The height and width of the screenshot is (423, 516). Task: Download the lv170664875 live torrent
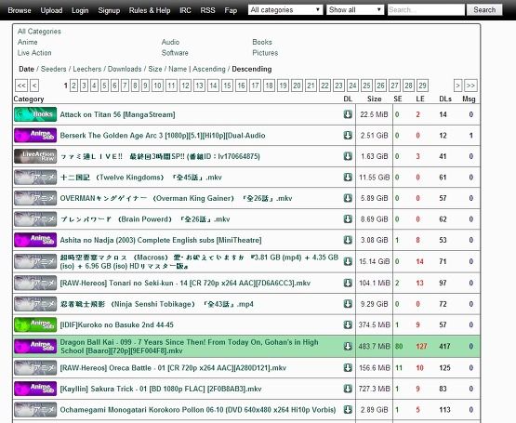tap(348, 156)
